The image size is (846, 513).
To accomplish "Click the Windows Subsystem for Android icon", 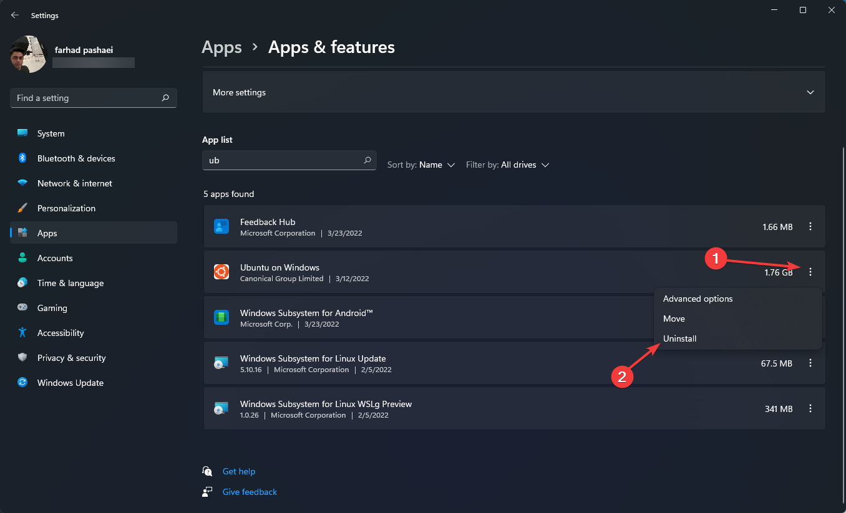I will pos(221,317).
